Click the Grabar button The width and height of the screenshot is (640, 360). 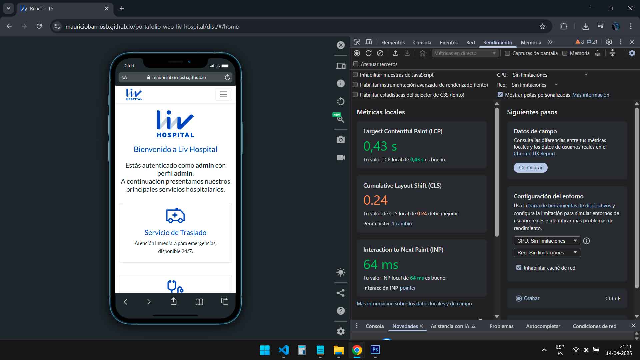(x=527, y=298)
